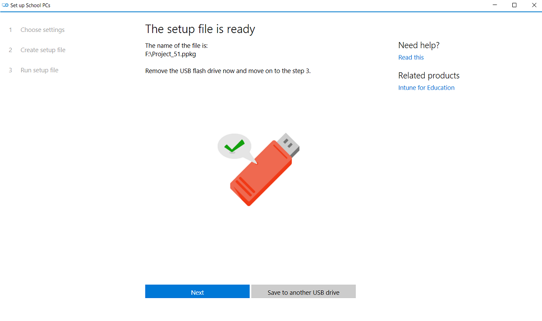Click the F:\Project_51.ppkg file name text
The width and height of the screenshot is (542, 321).
[x=171, y=54]
